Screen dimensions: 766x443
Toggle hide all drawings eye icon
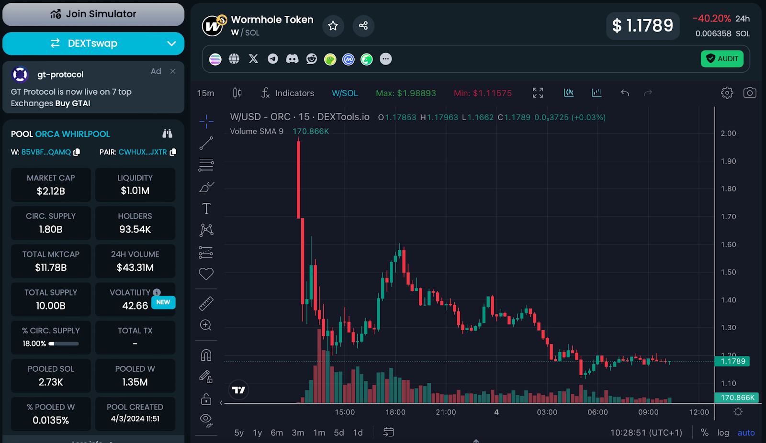[206, 421]
